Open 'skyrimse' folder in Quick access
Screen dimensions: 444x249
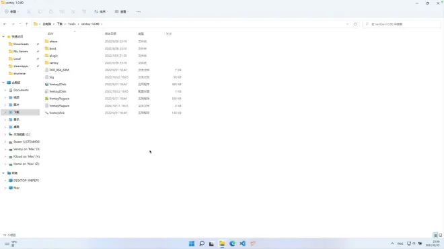[20, 73]
